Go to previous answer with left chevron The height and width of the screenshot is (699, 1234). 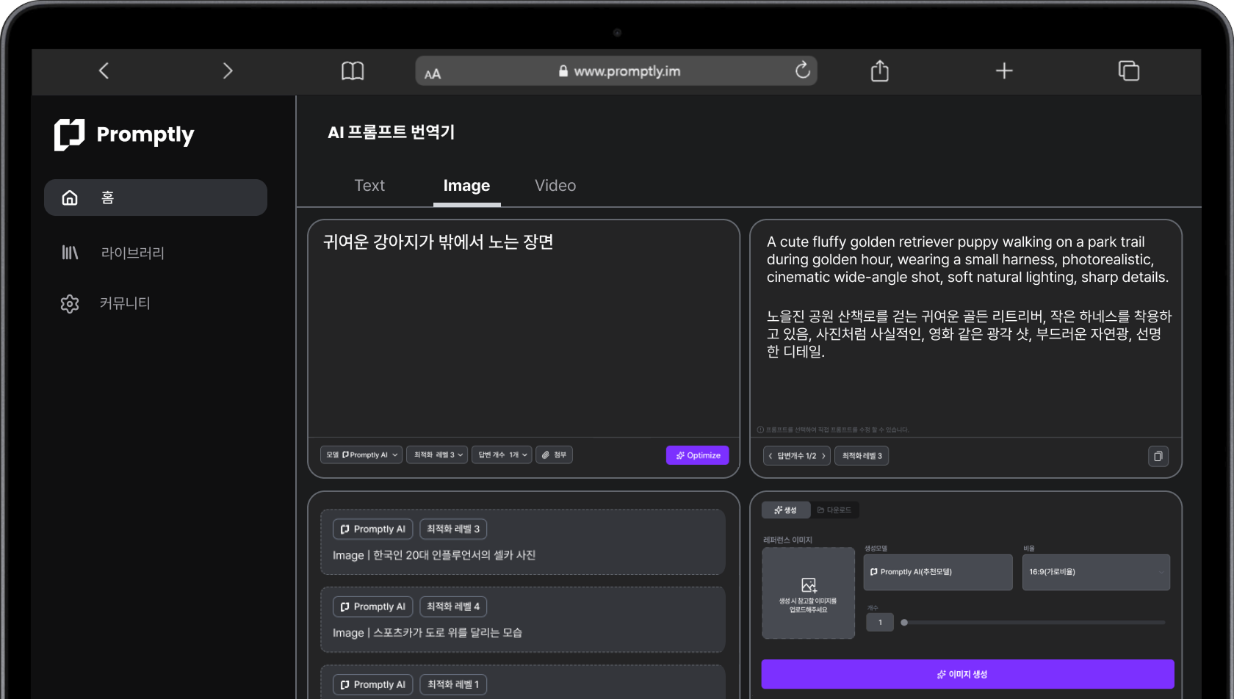pyautogui.click(x=771, y=456)
